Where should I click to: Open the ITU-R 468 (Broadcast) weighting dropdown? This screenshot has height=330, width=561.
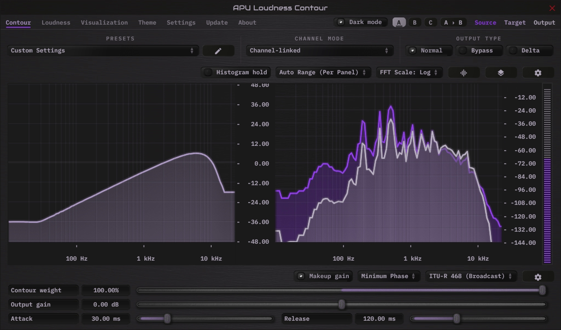471,276
